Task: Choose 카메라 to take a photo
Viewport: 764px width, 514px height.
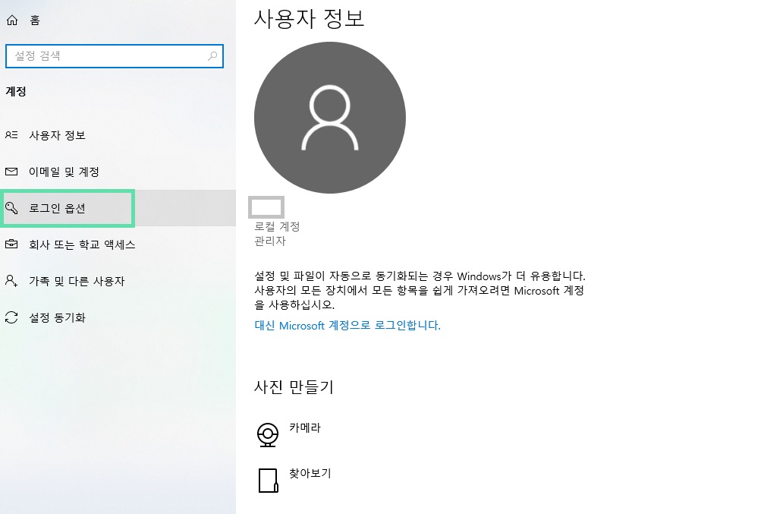Action: pyautogui.click(x=305, y=427)
